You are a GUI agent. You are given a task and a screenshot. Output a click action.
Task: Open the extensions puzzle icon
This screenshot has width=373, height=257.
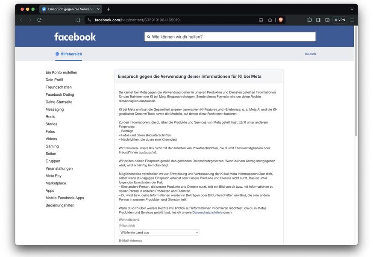[309, 20]
